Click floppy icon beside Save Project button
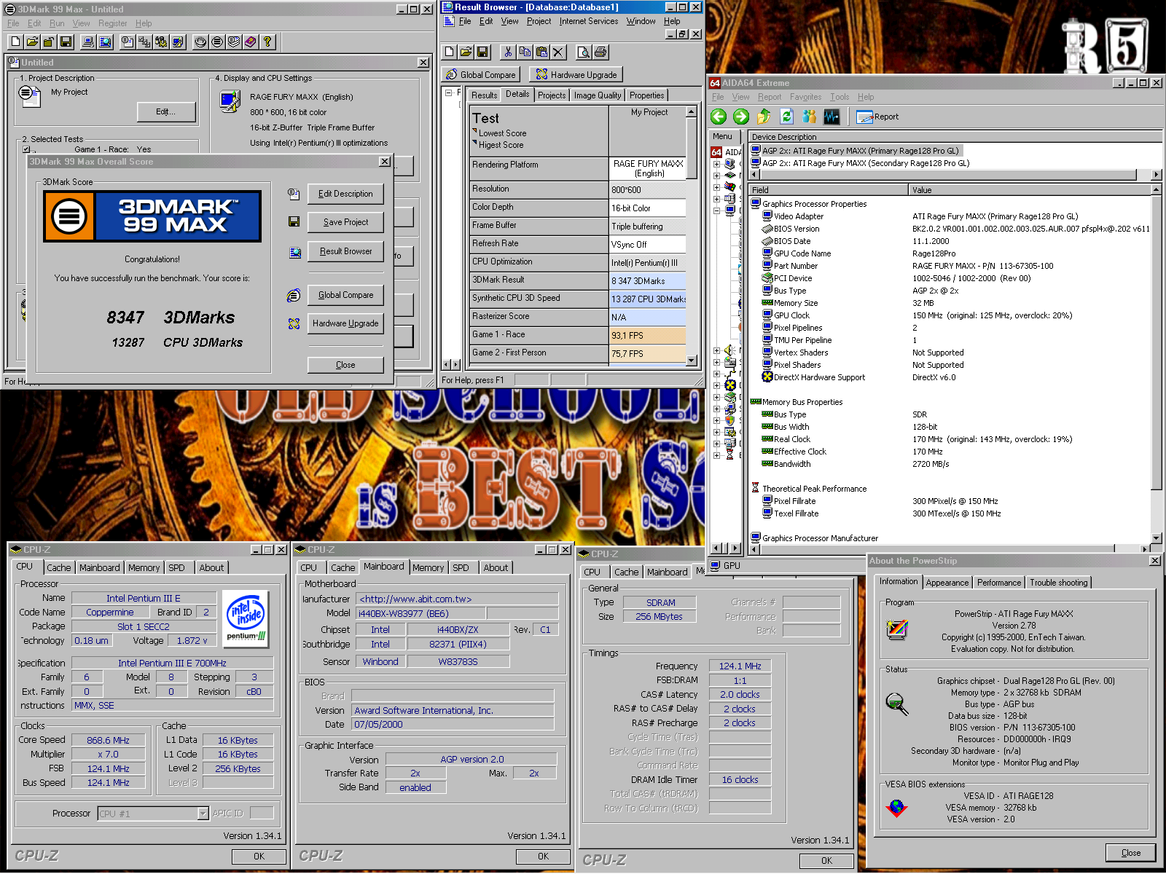This screenshot has width=1166, height=874. (x=294, y=221)
